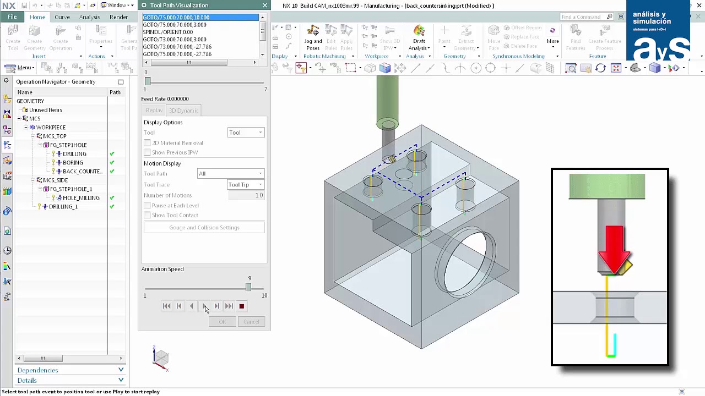
Task: Switch to the Replay tab
Action: click(154, 111)
